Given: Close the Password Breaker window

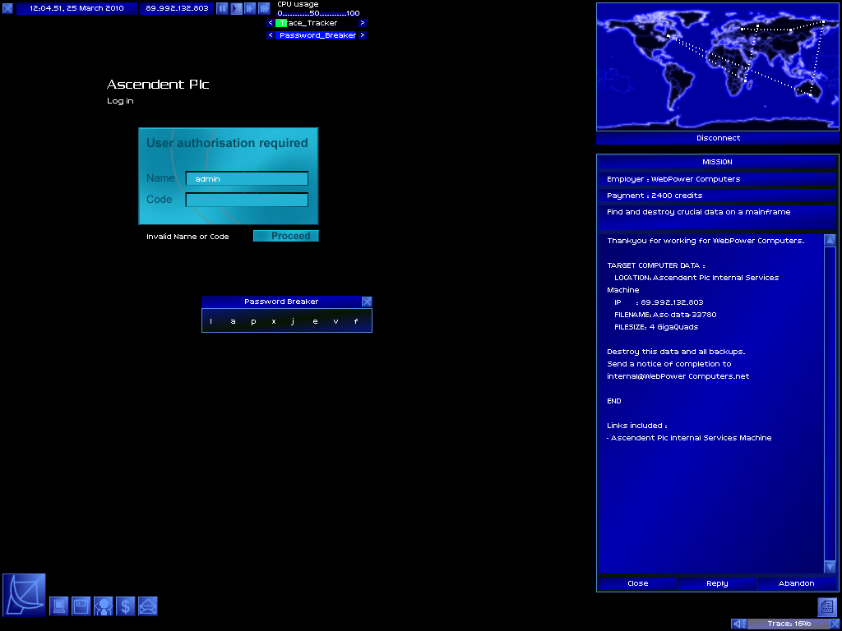Looking at the screenshot, I should 367,302.
